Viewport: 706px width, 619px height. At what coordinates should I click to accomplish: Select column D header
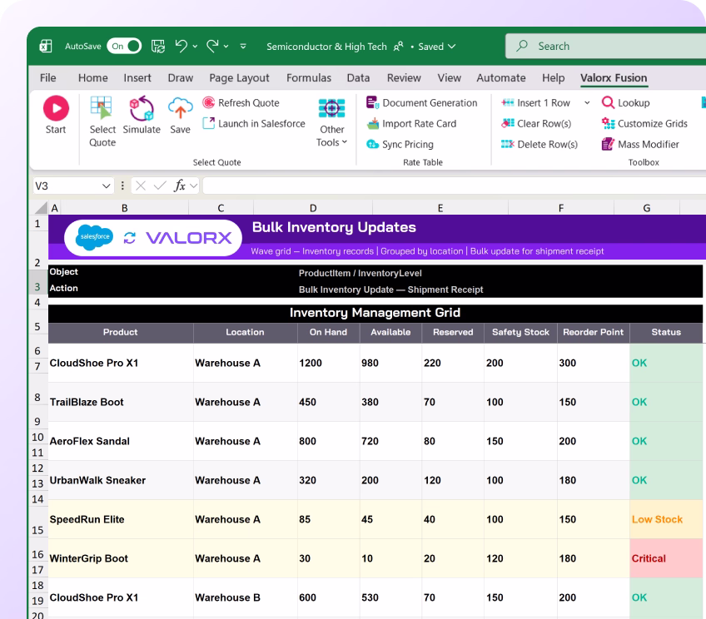(313, 208)
